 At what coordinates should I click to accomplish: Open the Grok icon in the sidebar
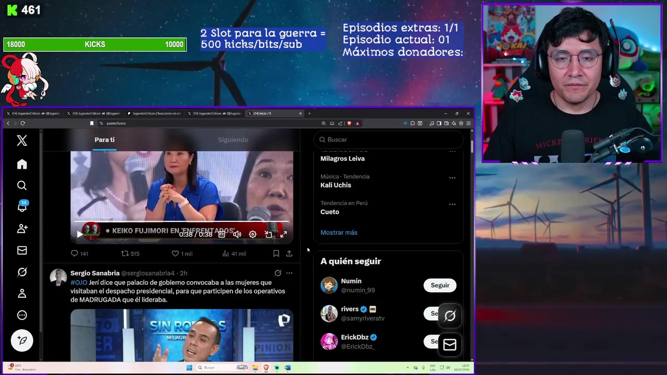point(22,272)
